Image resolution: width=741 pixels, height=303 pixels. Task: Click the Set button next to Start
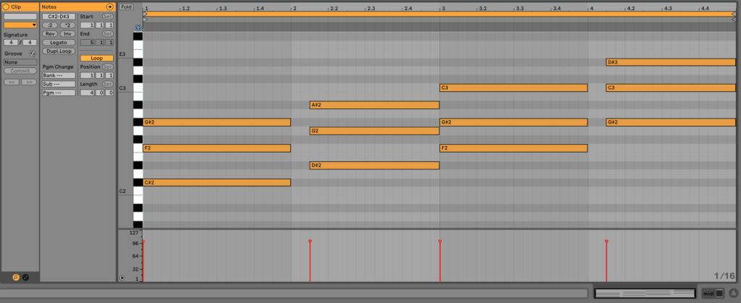(108, 17)
